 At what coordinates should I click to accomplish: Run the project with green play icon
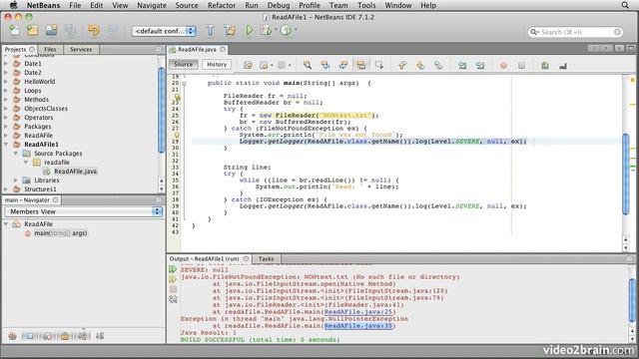point(249,31)
